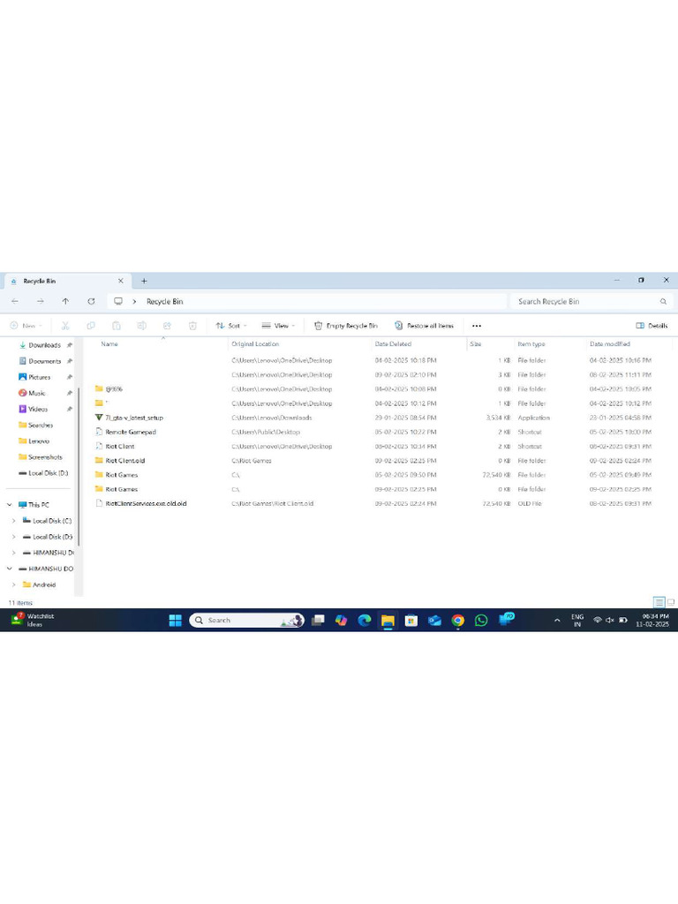Show hidden system tray icons
Image resolution: width=678 pixels, height=904 pixels.
click(557, 621)
